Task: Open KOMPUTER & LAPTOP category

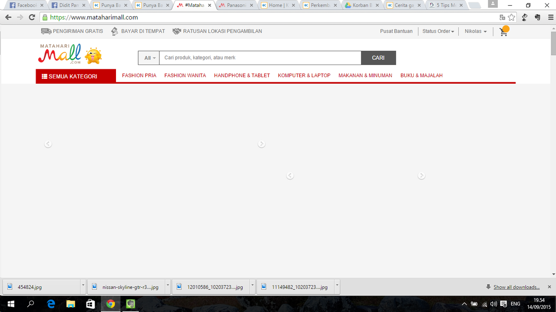Action: tap(304, 75)
